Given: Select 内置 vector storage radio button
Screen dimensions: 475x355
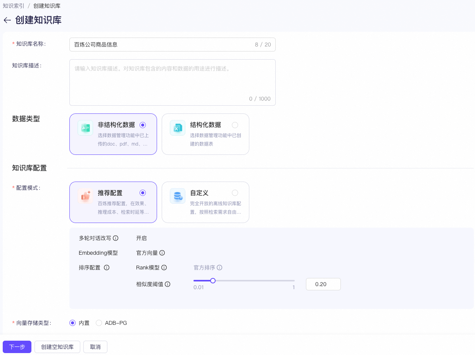Looking at the screenshot, I should (x=73, y=323).
